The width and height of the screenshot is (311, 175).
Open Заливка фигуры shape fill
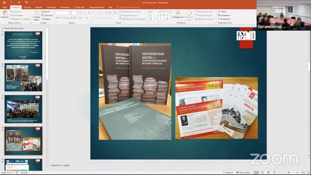coord(204,12)
